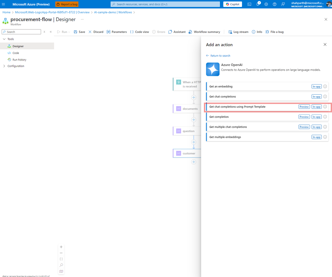This screenshot has height=277, width=332.
Task: Open the Azure portal hamburger menu
Action: click(3, 4)
